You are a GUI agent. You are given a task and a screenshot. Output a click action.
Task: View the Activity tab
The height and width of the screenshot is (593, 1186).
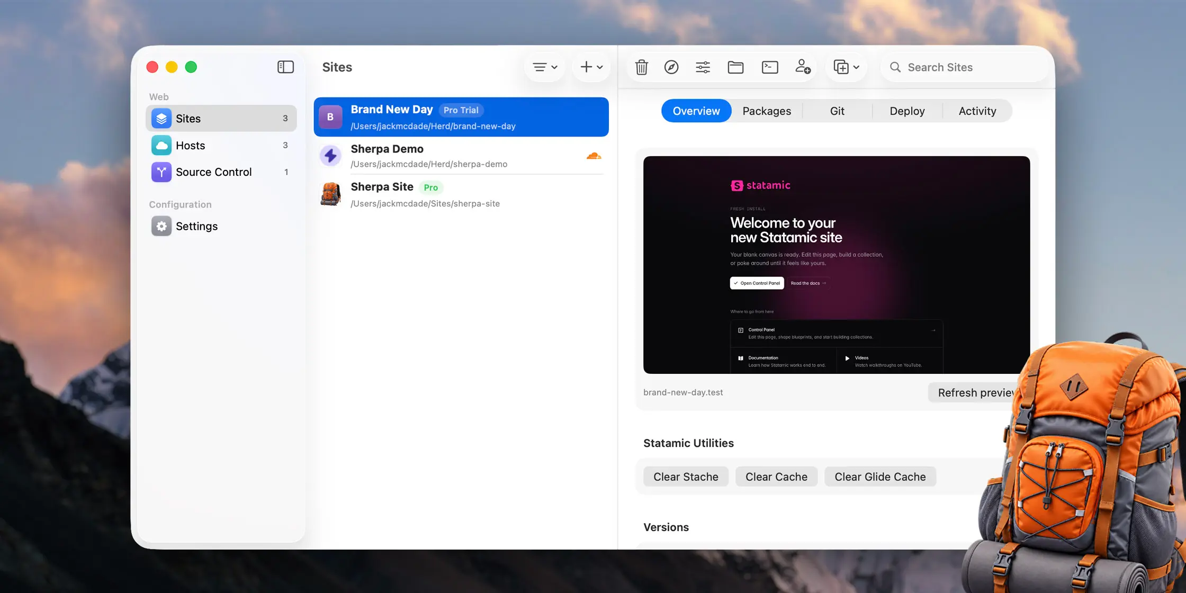(977, 111)
